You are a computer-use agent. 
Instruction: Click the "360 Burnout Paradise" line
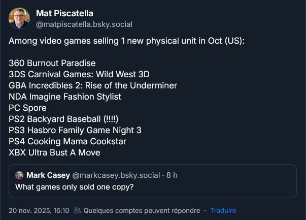(52, 63)
